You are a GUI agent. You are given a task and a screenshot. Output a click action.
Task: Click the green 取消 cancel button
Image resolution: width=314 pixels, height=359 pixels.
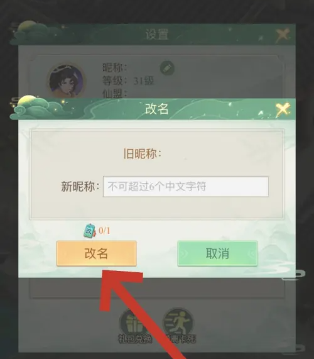[217, 253]
